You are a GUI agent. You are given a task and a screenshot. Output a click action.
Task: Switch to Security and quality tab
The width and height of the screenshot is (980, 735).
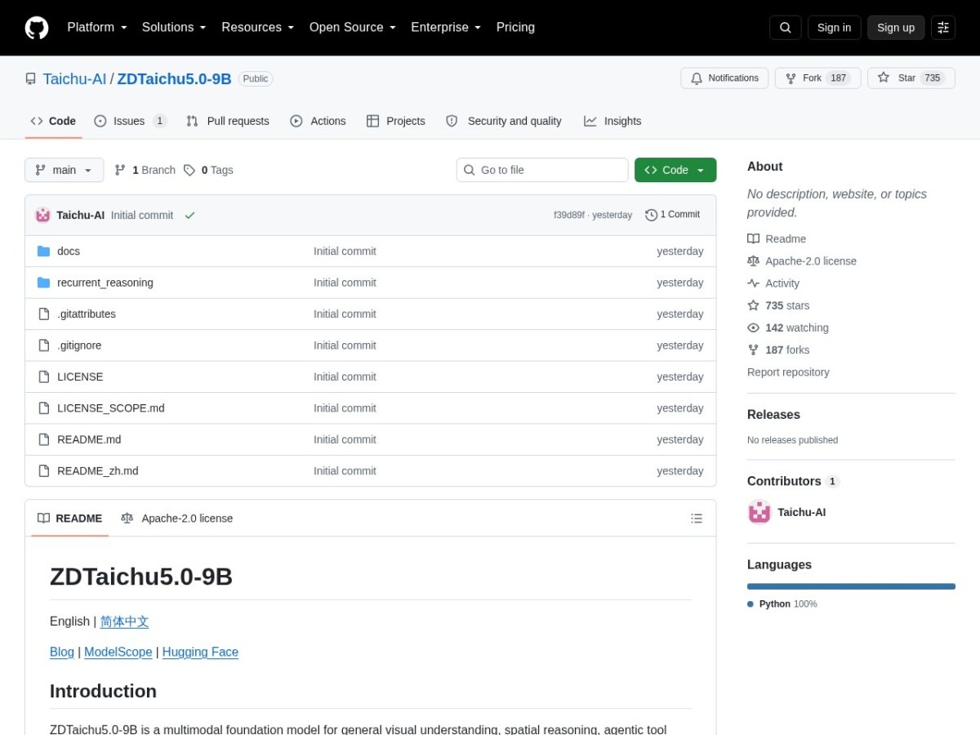point(504,121)
